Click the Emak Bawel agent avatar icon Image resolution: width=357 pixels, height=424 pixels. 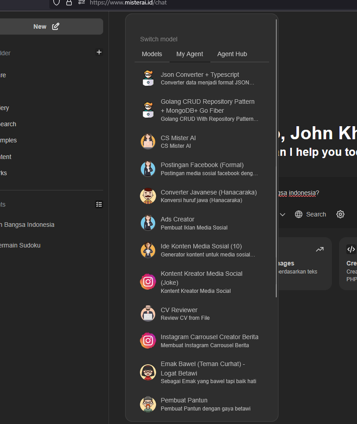(x=148, y=372)
